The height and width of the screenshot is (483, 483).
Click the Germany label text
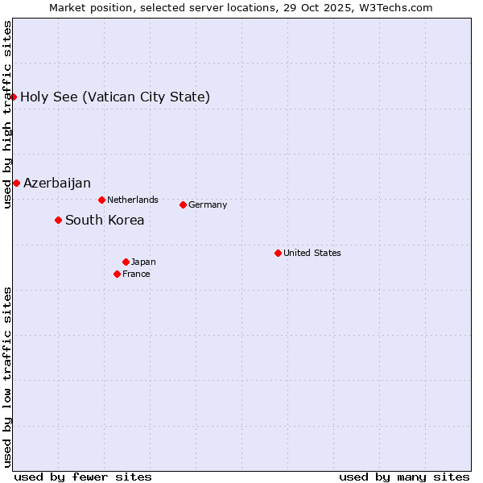pos(208,204)
